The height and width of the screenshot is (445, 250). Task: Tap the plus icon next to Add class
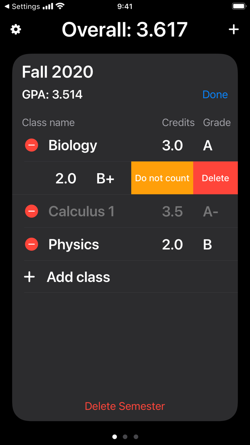29,277
